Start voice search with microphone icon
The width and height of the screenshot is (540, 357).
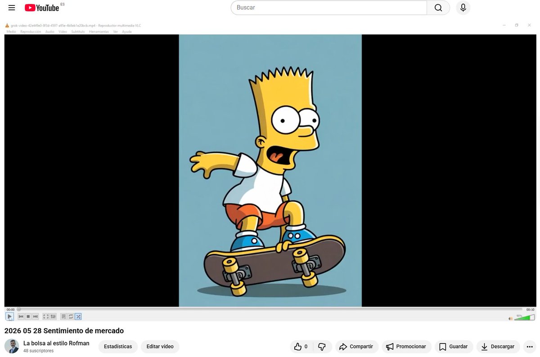coord(463,8)
